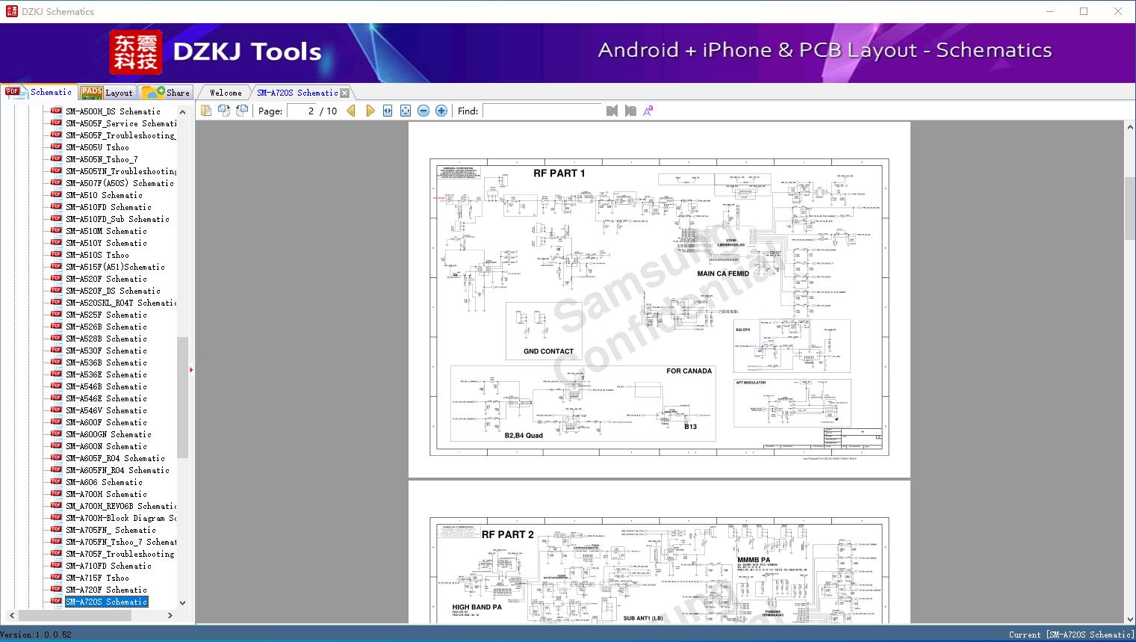Open SM-A546V Schematic item

(x=106, y=410)
